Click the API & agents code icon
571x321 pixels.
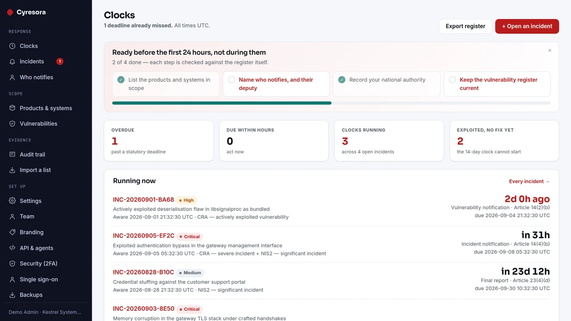pyautogui.click(x=12, y=248)
